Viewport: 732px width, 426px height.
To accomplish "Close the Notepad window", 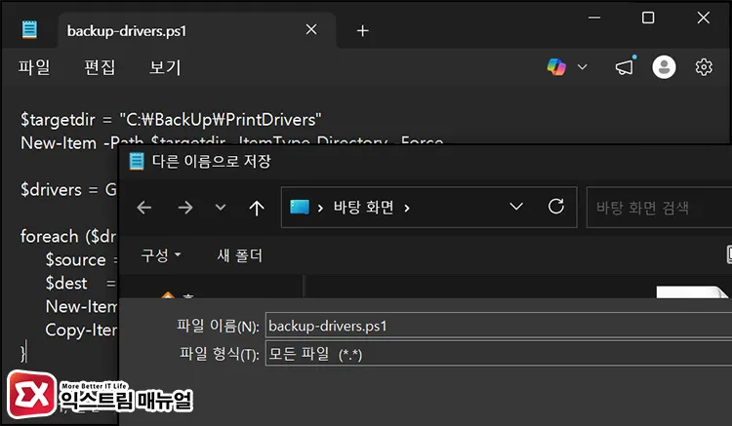I will click(703, 18).
